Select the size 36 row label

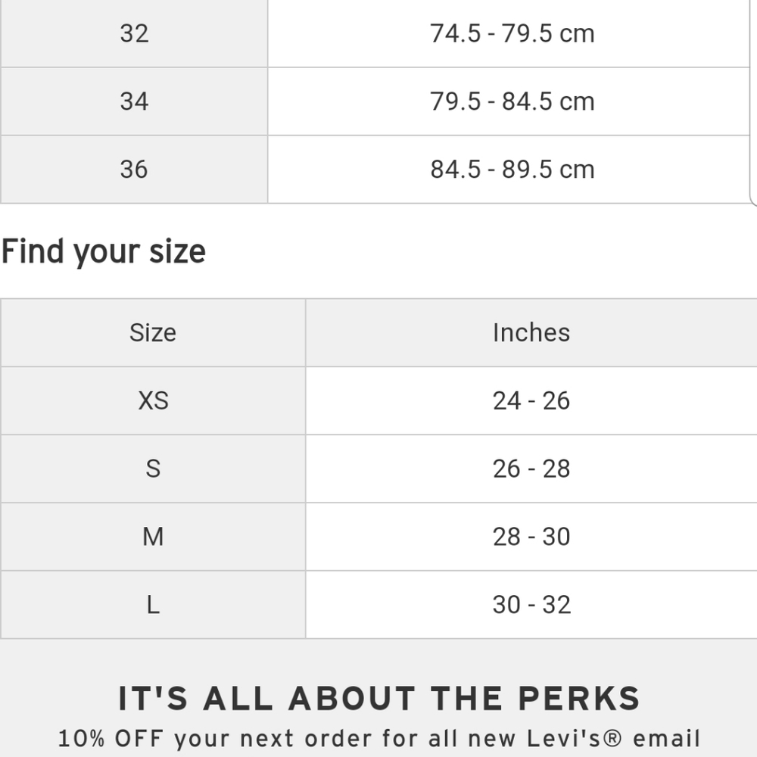tap(134, 170)
